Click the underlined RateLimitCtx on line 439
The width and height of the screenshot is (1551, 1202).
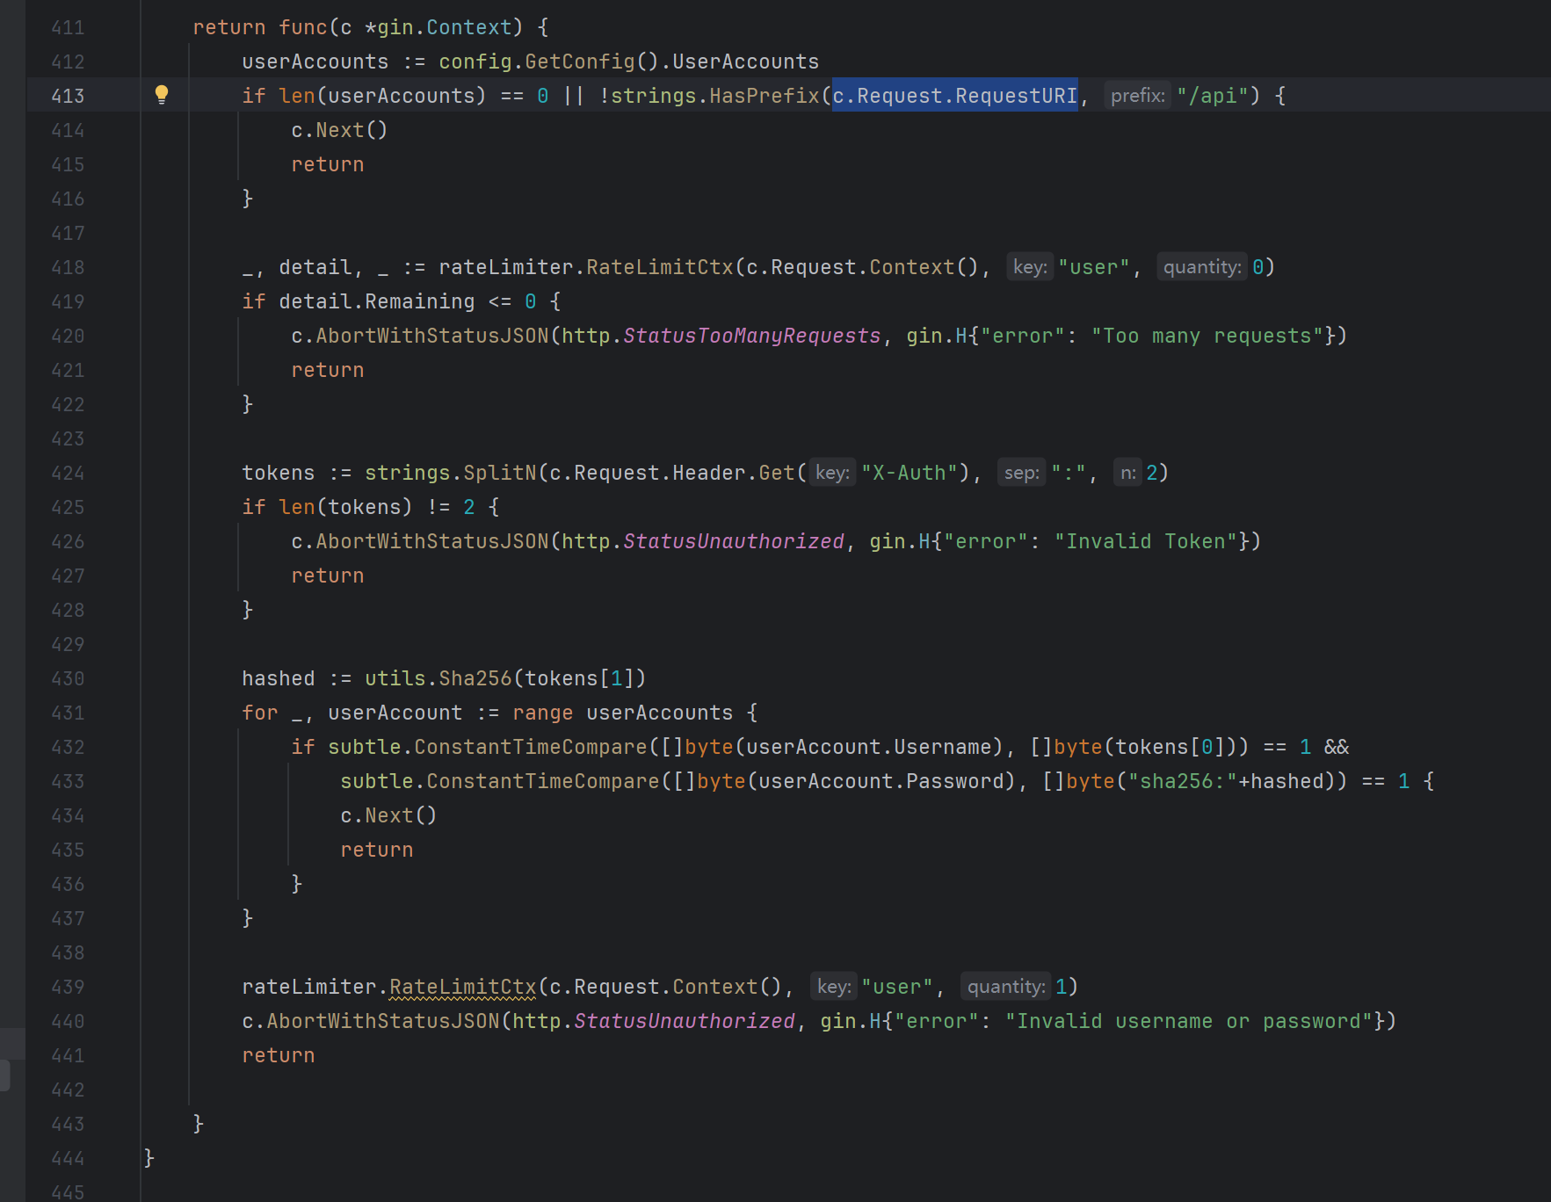462,987
